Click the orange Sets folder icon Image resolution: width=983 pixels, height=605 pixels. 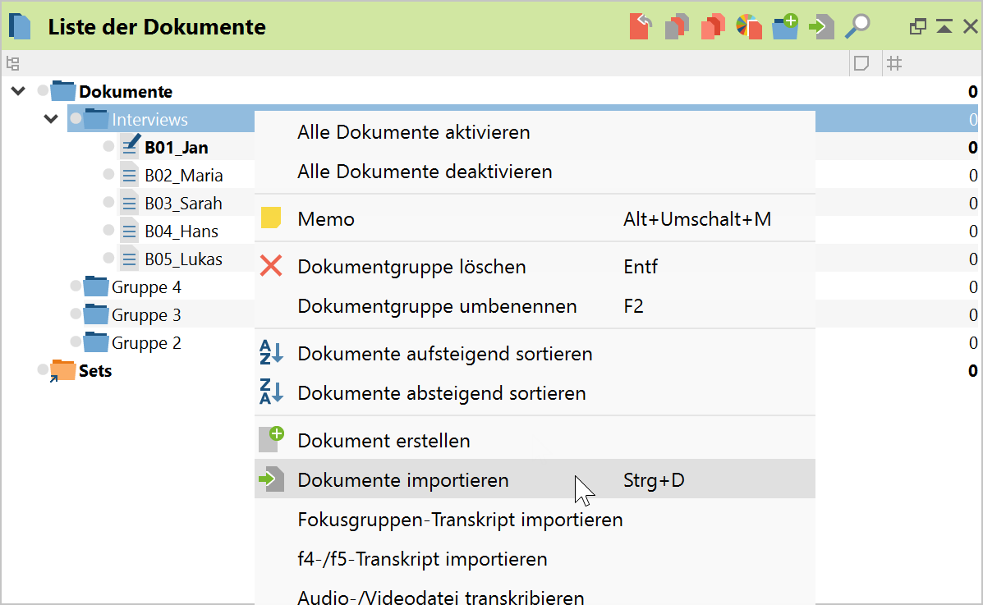pos(62,370)
